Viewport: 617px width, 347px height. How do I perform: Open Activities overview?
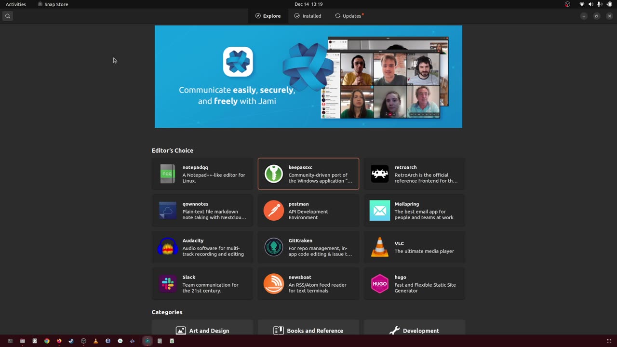[16, 4]
